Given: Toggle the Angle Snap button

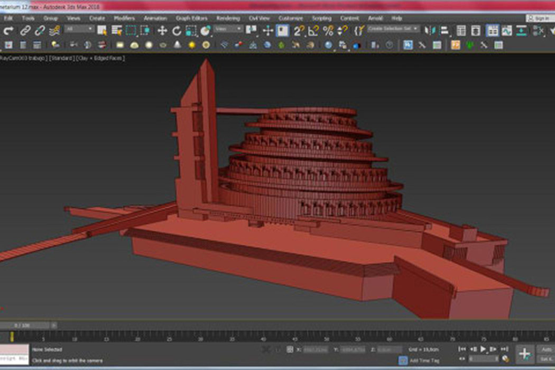Looking at the screenshot, I should (x=314, y=31).
